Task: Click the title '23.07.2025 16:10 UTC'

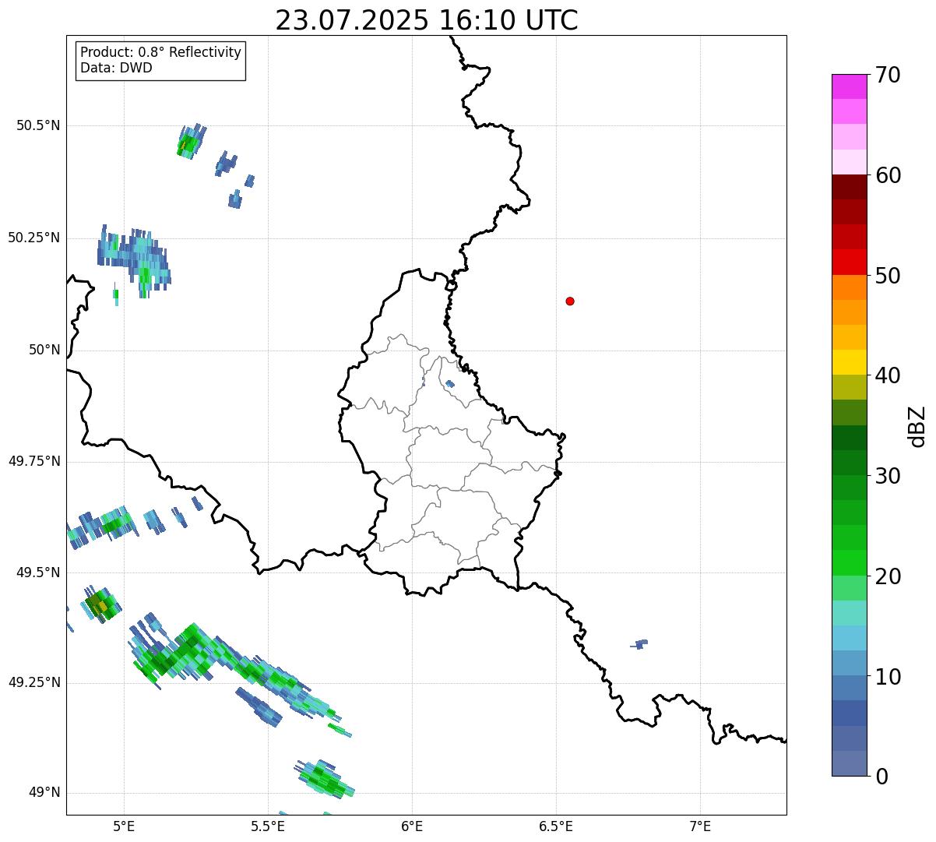Action: [x=427, y=20]
